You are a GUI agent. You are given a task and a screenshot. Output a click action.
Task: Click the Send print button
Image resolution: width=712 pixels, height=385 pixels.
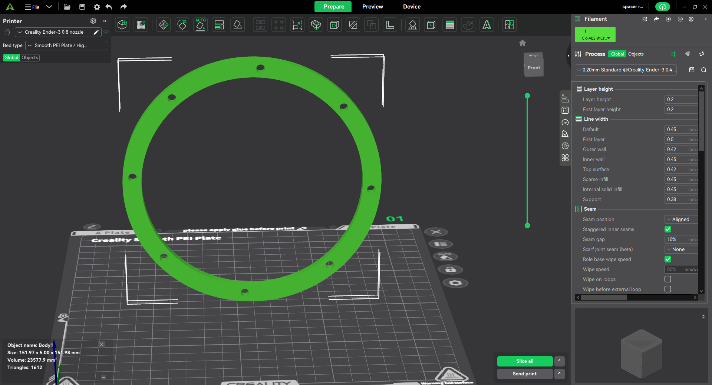(x=525, y=374)
